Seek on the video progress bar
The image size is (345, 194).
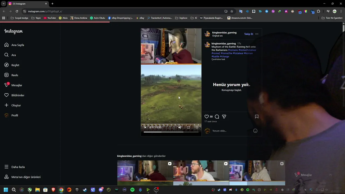pos(171,132)
